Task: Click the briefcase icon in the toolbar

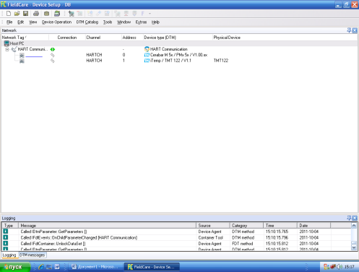Action: (46, 14)
